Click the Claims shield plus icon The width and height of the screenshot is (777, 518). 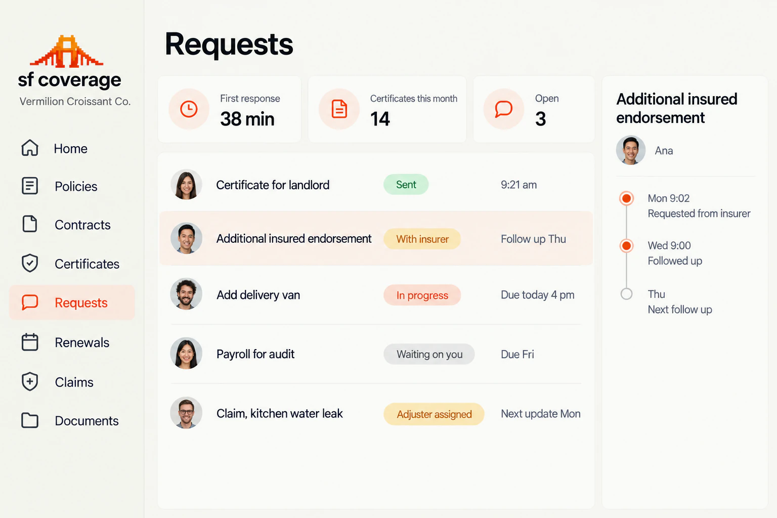[30, 381]
